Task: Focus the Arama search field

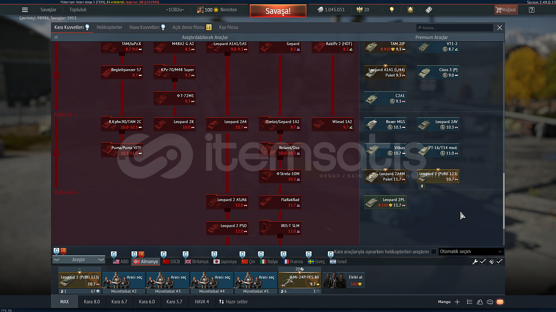Action: [455, 28]
